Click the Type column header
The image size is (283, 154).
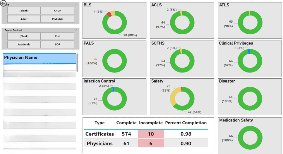point(100,123)
